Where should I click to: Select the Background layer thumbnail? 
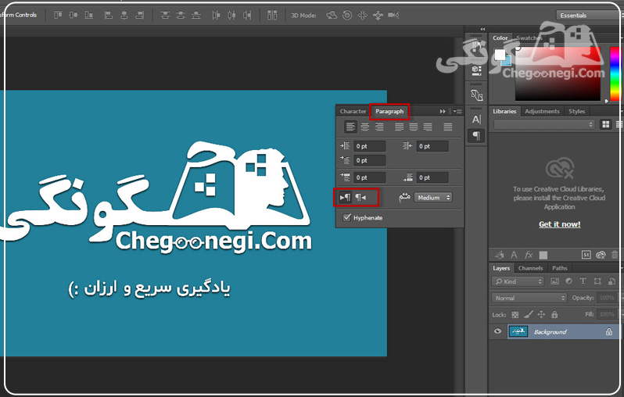click(518, 331)
